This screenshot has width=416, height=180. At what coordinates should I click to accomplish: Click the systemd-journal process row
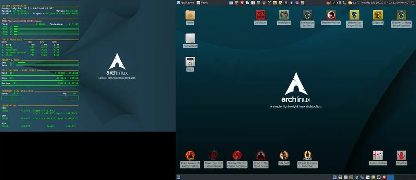pyautogui.click(x=30, y=52)
